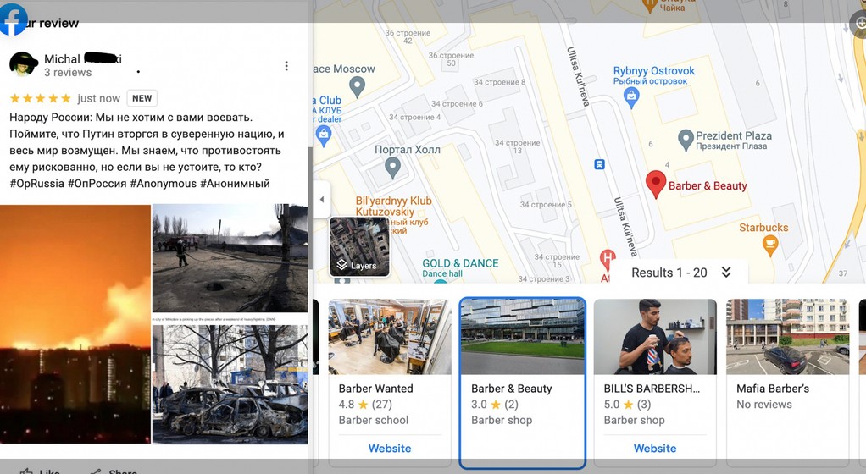Click the Facebook logo icon
The image size is (866, 474).
pos(13,19)
